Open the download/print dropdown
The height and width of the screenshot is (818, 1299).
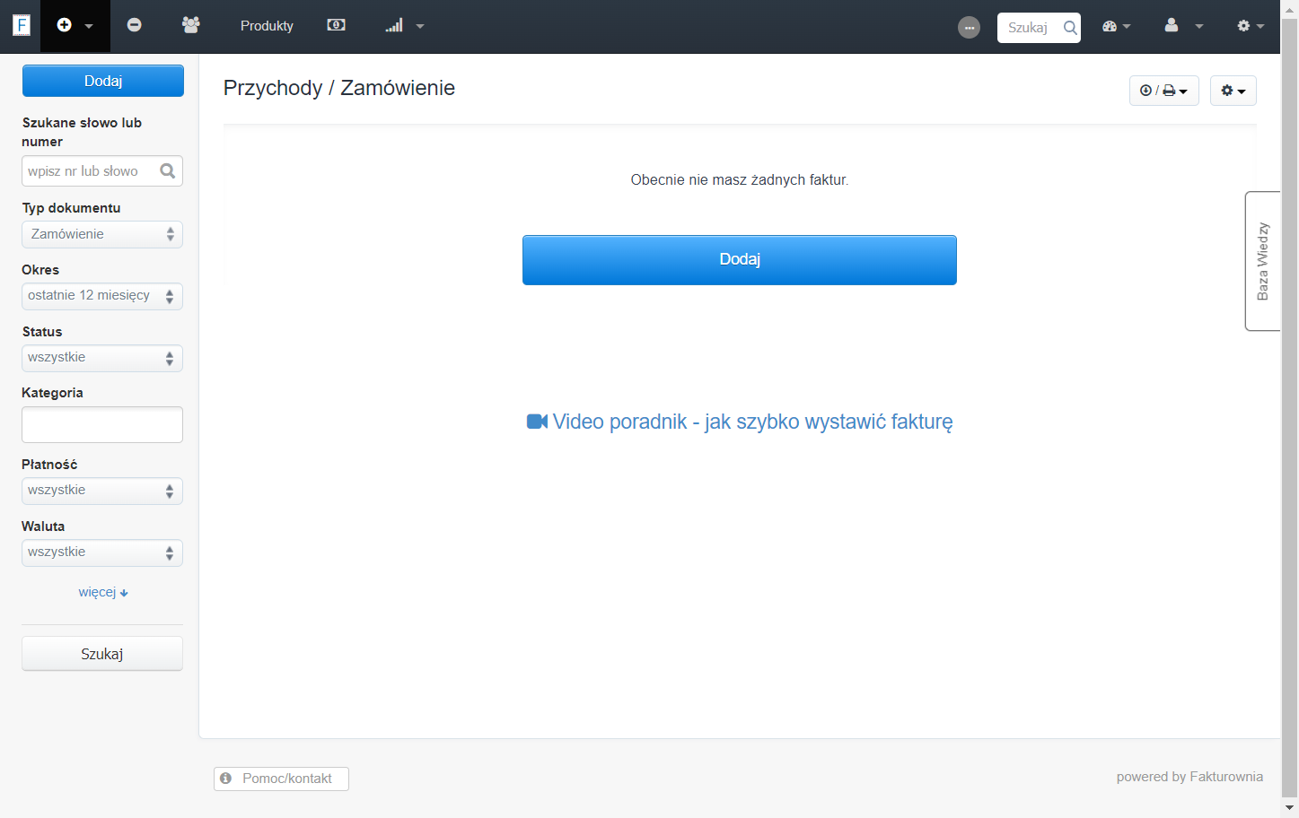pos(1163,91)
